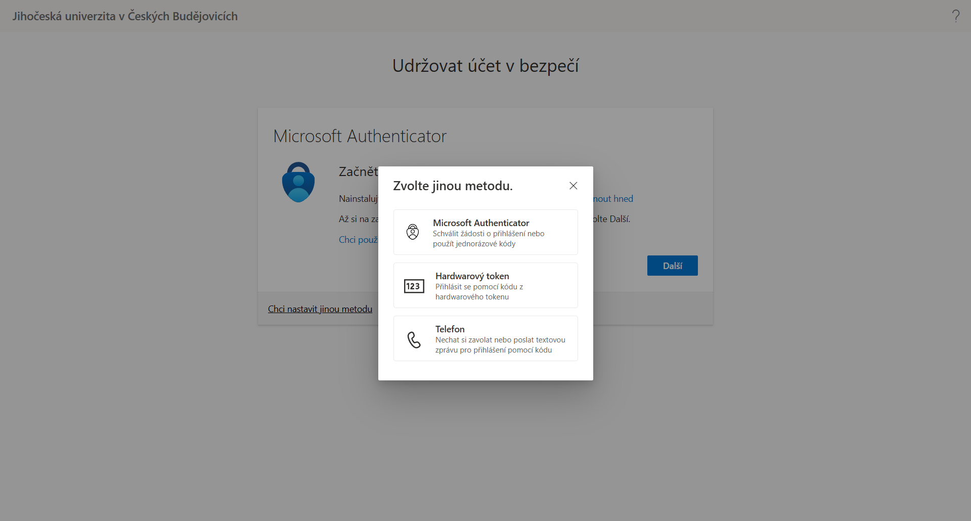
Task: Click 'Chci nastavit jinou metodu' link
Action: pos(320,309)
